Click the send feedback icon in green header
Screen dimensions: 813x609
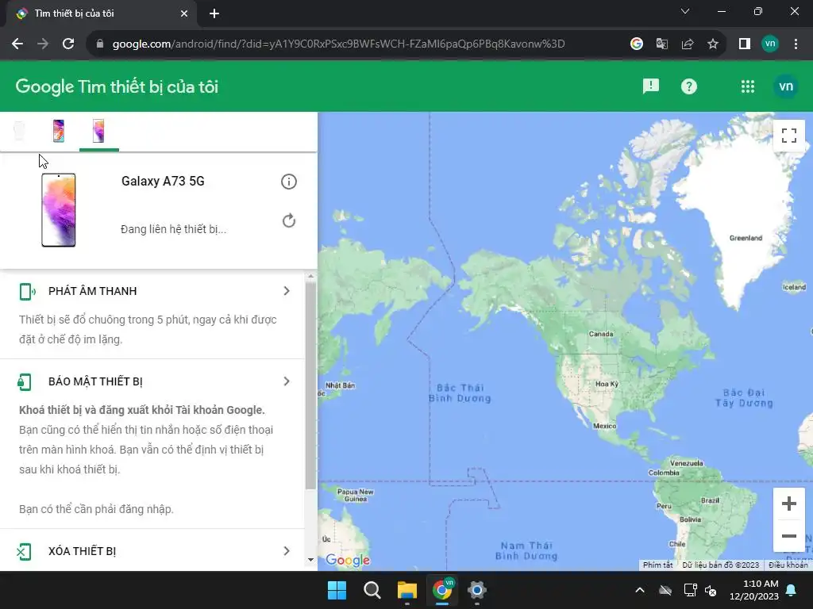[x=651, y=86]
